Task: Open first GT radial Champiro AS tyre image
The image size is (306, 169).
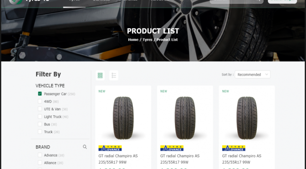Action: tap(123, 118)
